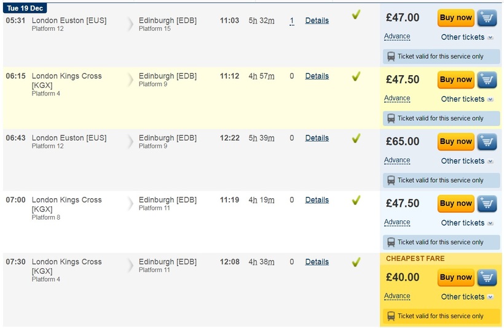Click train icon on cheapest fare validity note
The height and width of the screenshot is (328, 504).
coord(391,316)
